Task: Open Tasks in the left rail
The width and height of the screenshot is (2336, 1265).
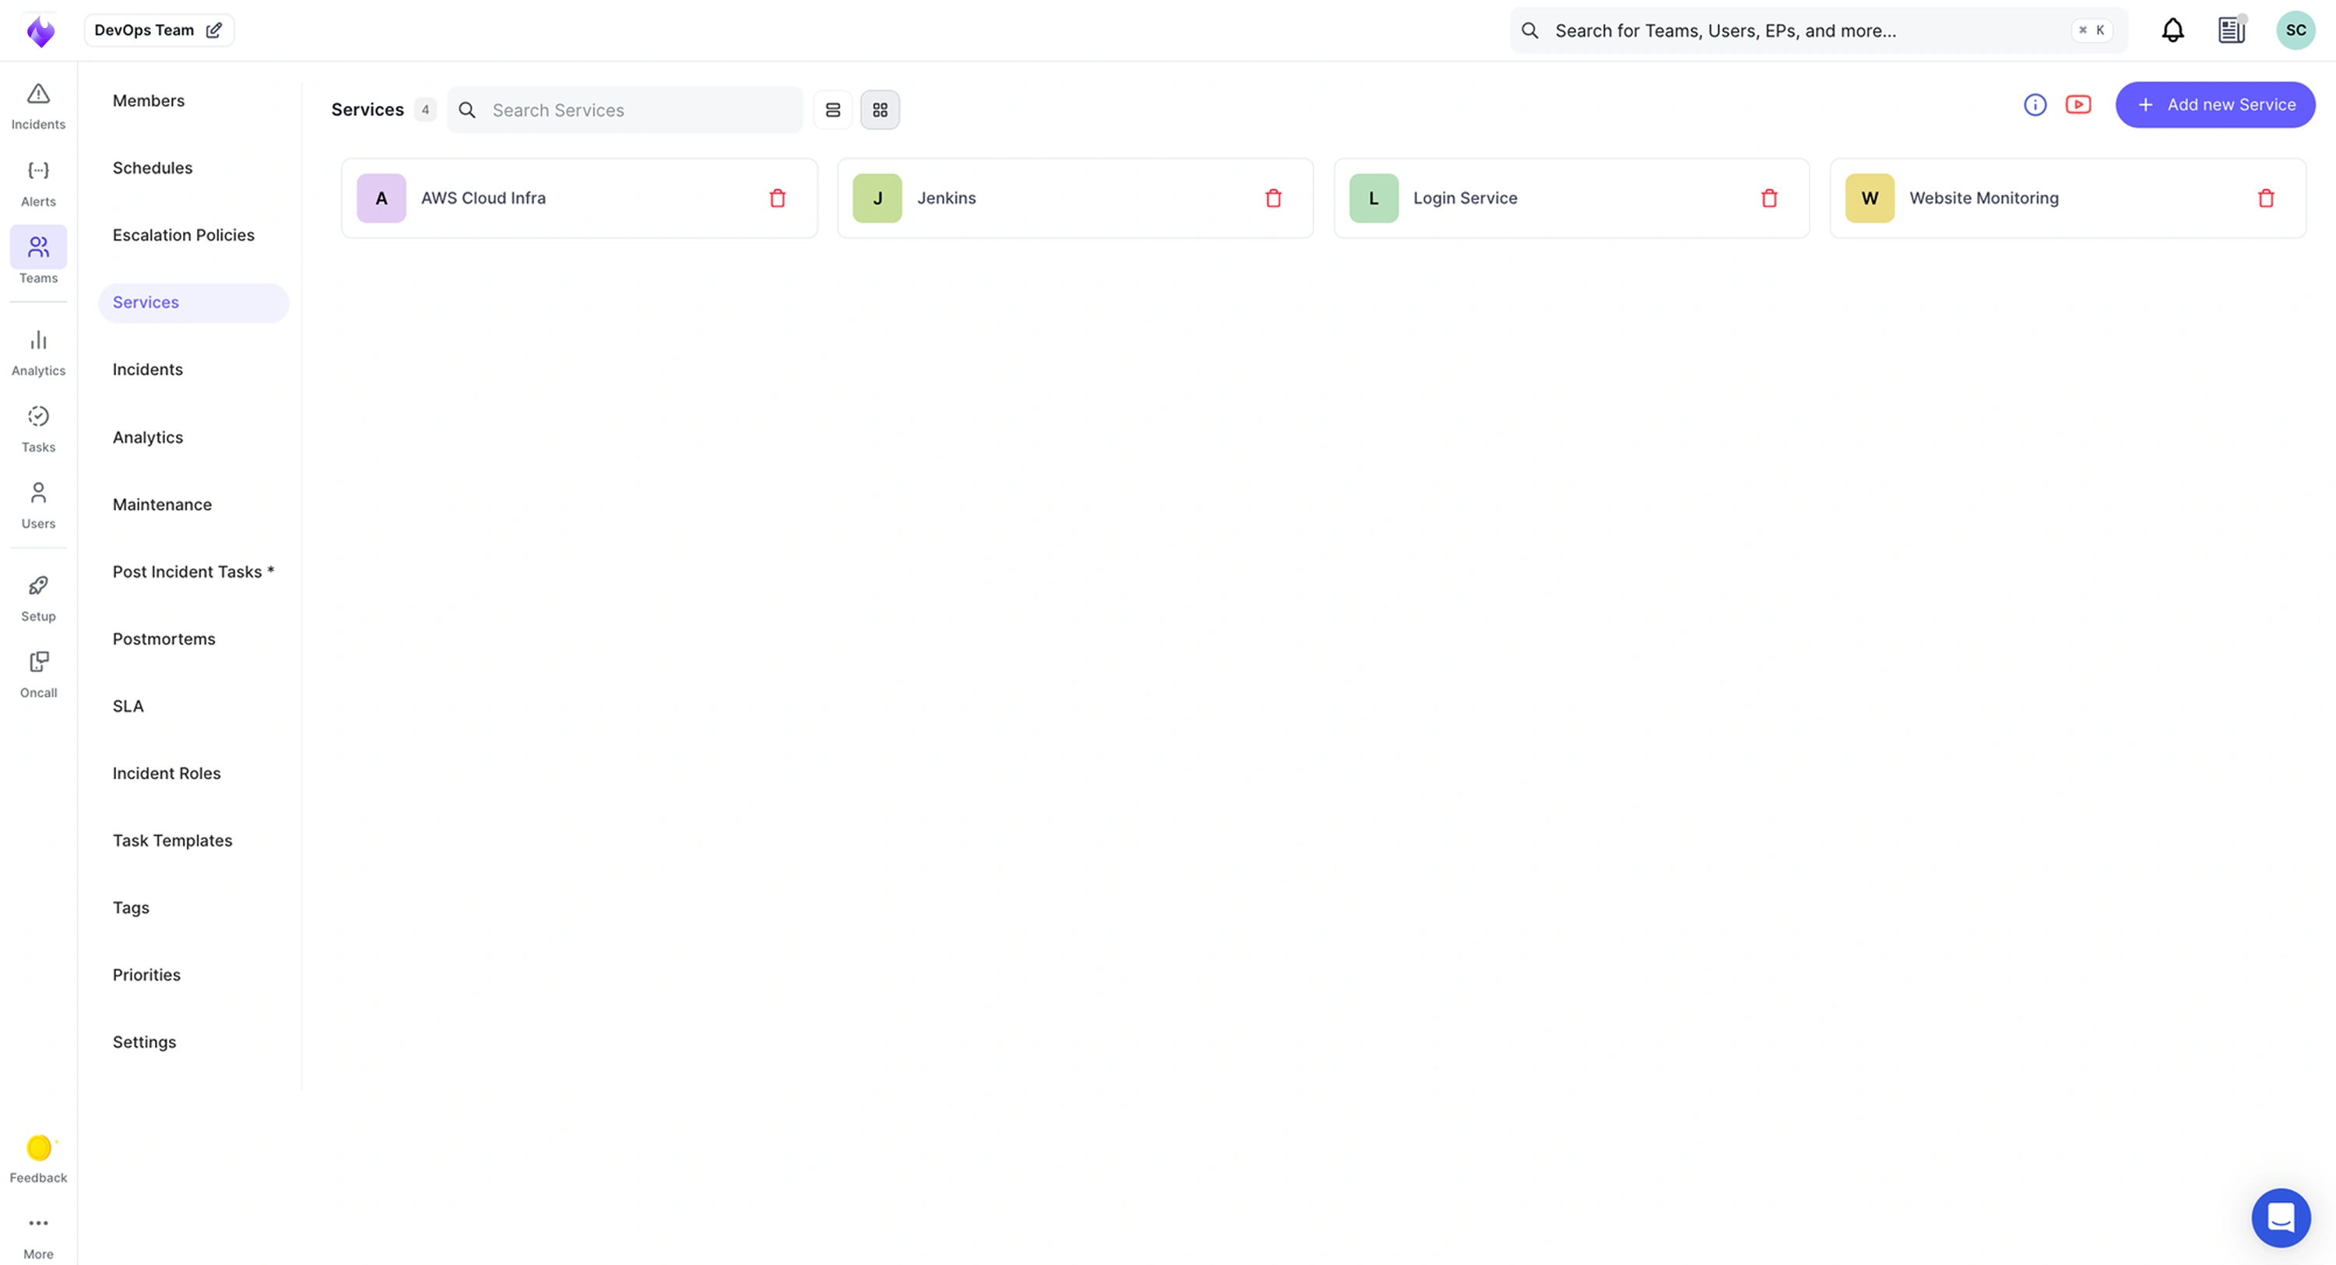Action: click(38, 428)
